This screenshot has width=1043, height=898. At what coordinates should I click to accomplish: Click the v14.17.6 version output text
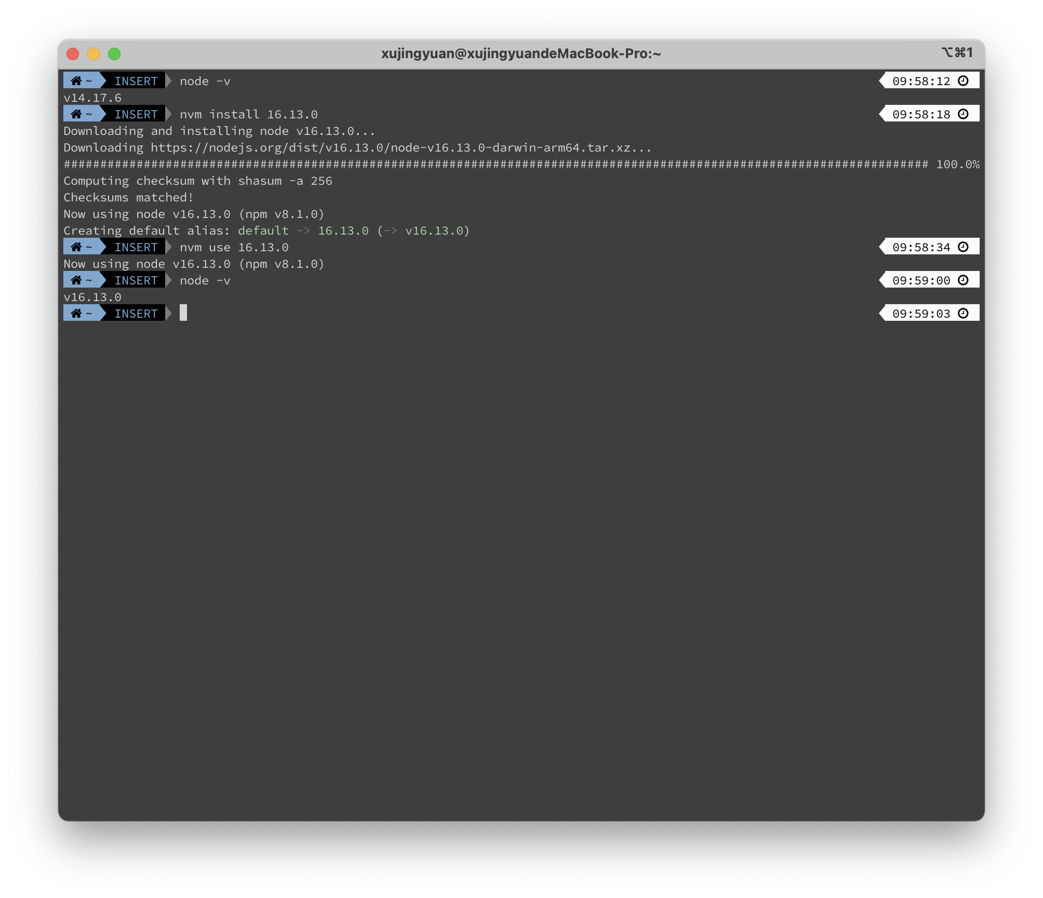coord(92,98)
